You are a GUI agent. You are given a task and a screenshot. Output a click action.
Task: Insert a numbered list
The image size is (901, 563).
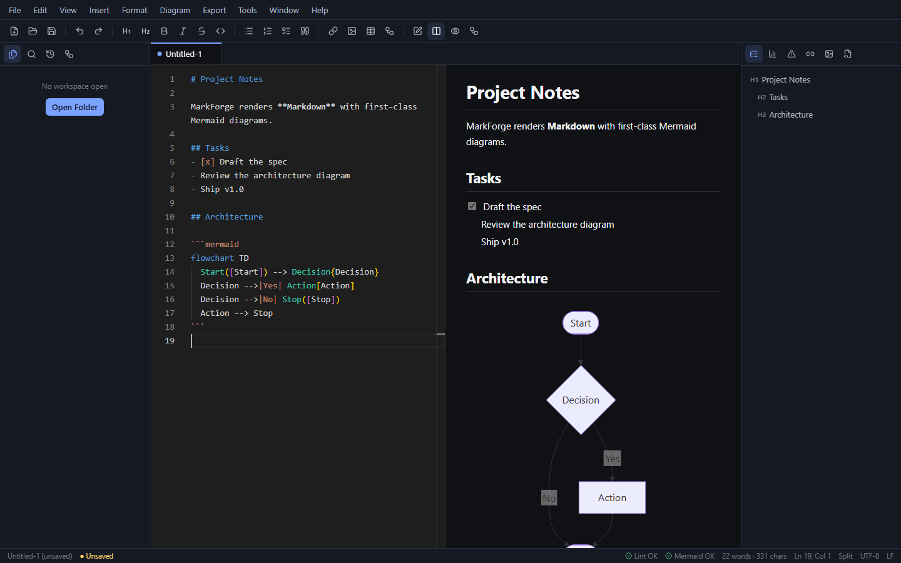268,31
